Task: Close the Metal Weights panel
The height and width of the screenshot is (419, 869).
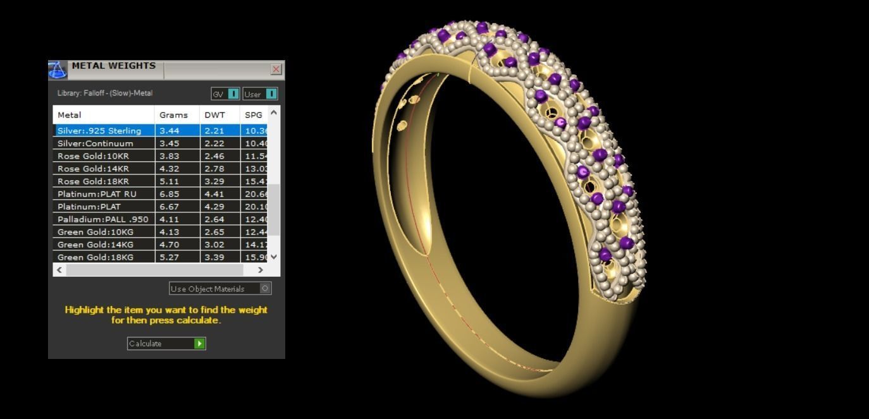Action: [276, 69]
